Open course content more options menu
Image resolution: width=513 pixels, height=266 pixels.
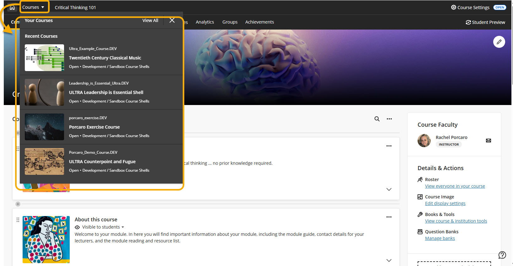pyautogui.click(x=389, y=119)
